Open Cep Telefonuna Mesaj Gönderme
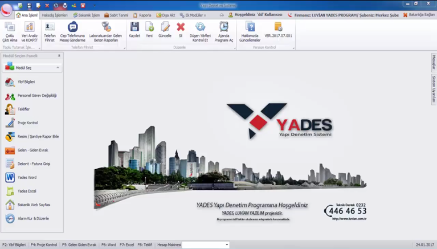 point(72,31)
